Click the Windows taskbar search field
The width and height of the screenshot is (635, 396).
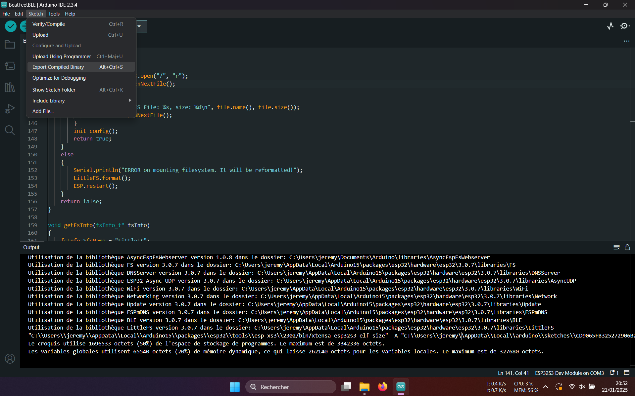pyautogui.click(x=291, y=387)
